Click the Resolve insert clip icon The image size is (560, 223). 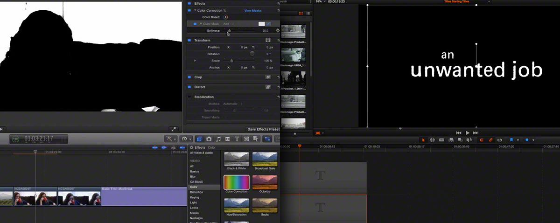click(x=451, y=140)
